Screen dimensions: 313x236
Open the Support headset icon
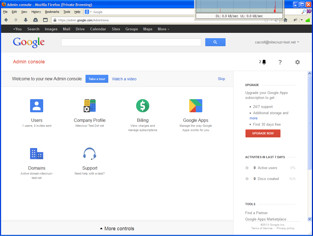coord(90,154)
